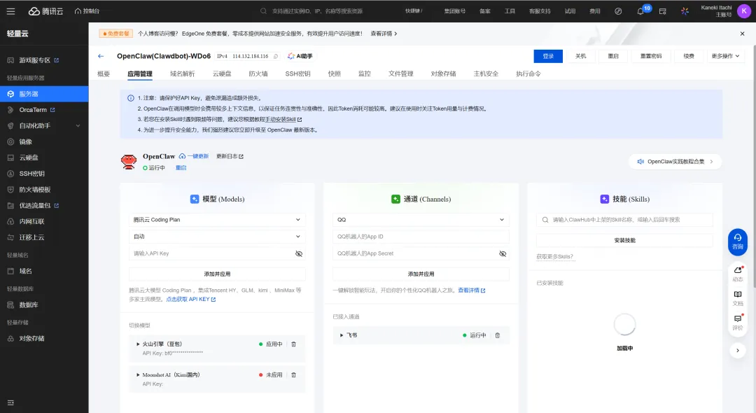Click the 一键更新 link
Image resolution: width=756 pixels, height=413 pixels.
pyautogui.click(x=194, y=156)
